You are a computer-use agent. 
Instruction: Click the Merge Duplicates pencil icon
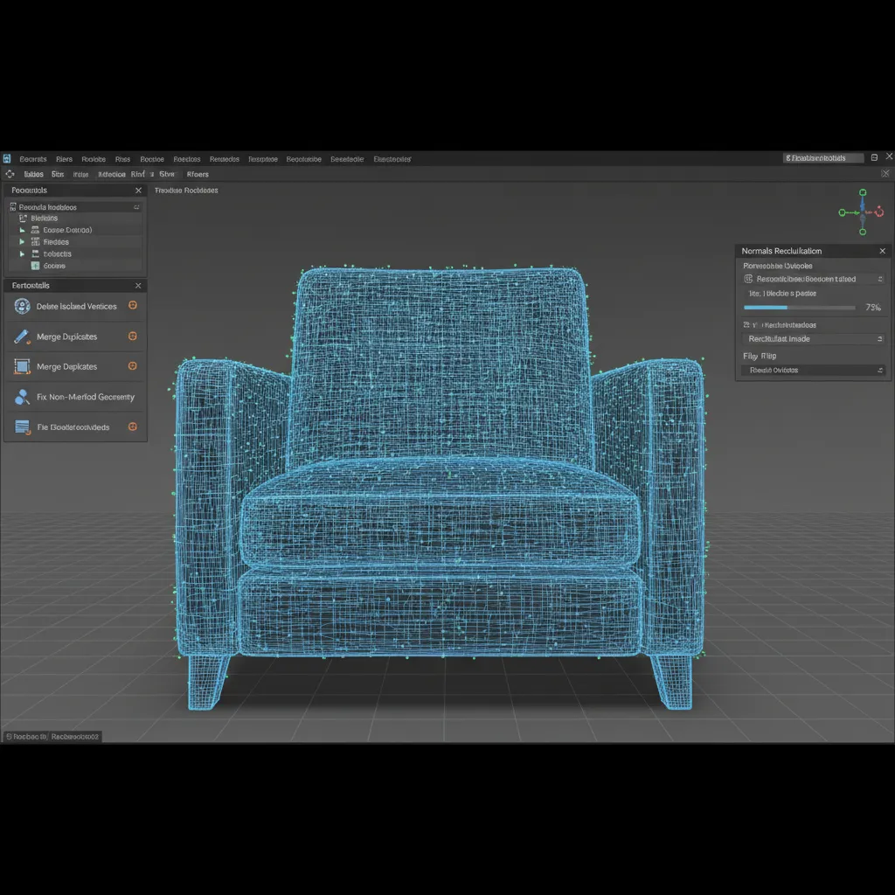20,336
